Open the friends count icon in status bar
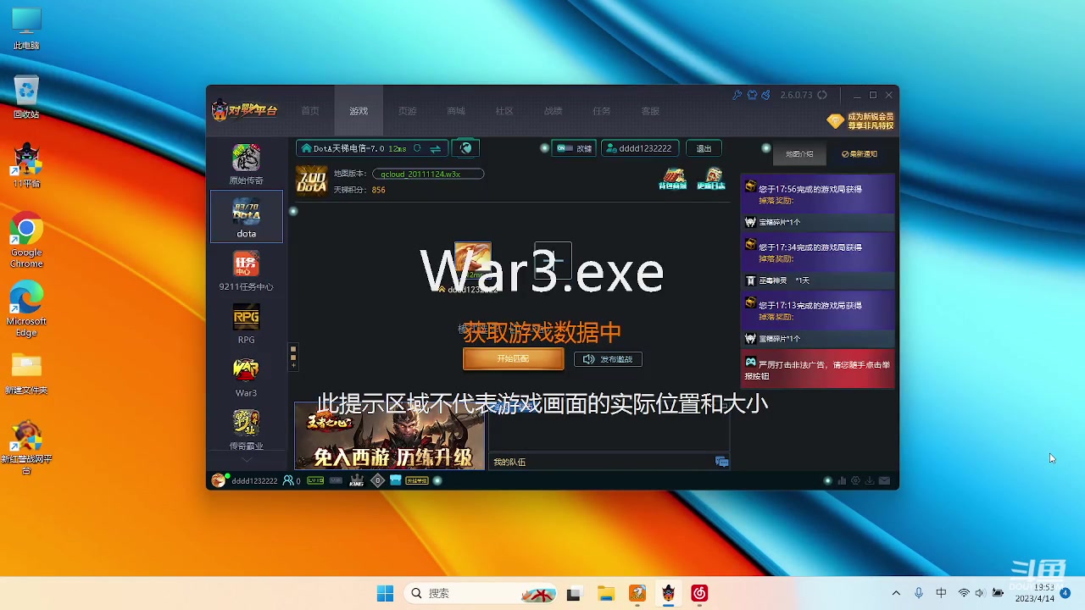Image resolution: width=1085 pixels, height=610 pixels. tap(292, 480)
